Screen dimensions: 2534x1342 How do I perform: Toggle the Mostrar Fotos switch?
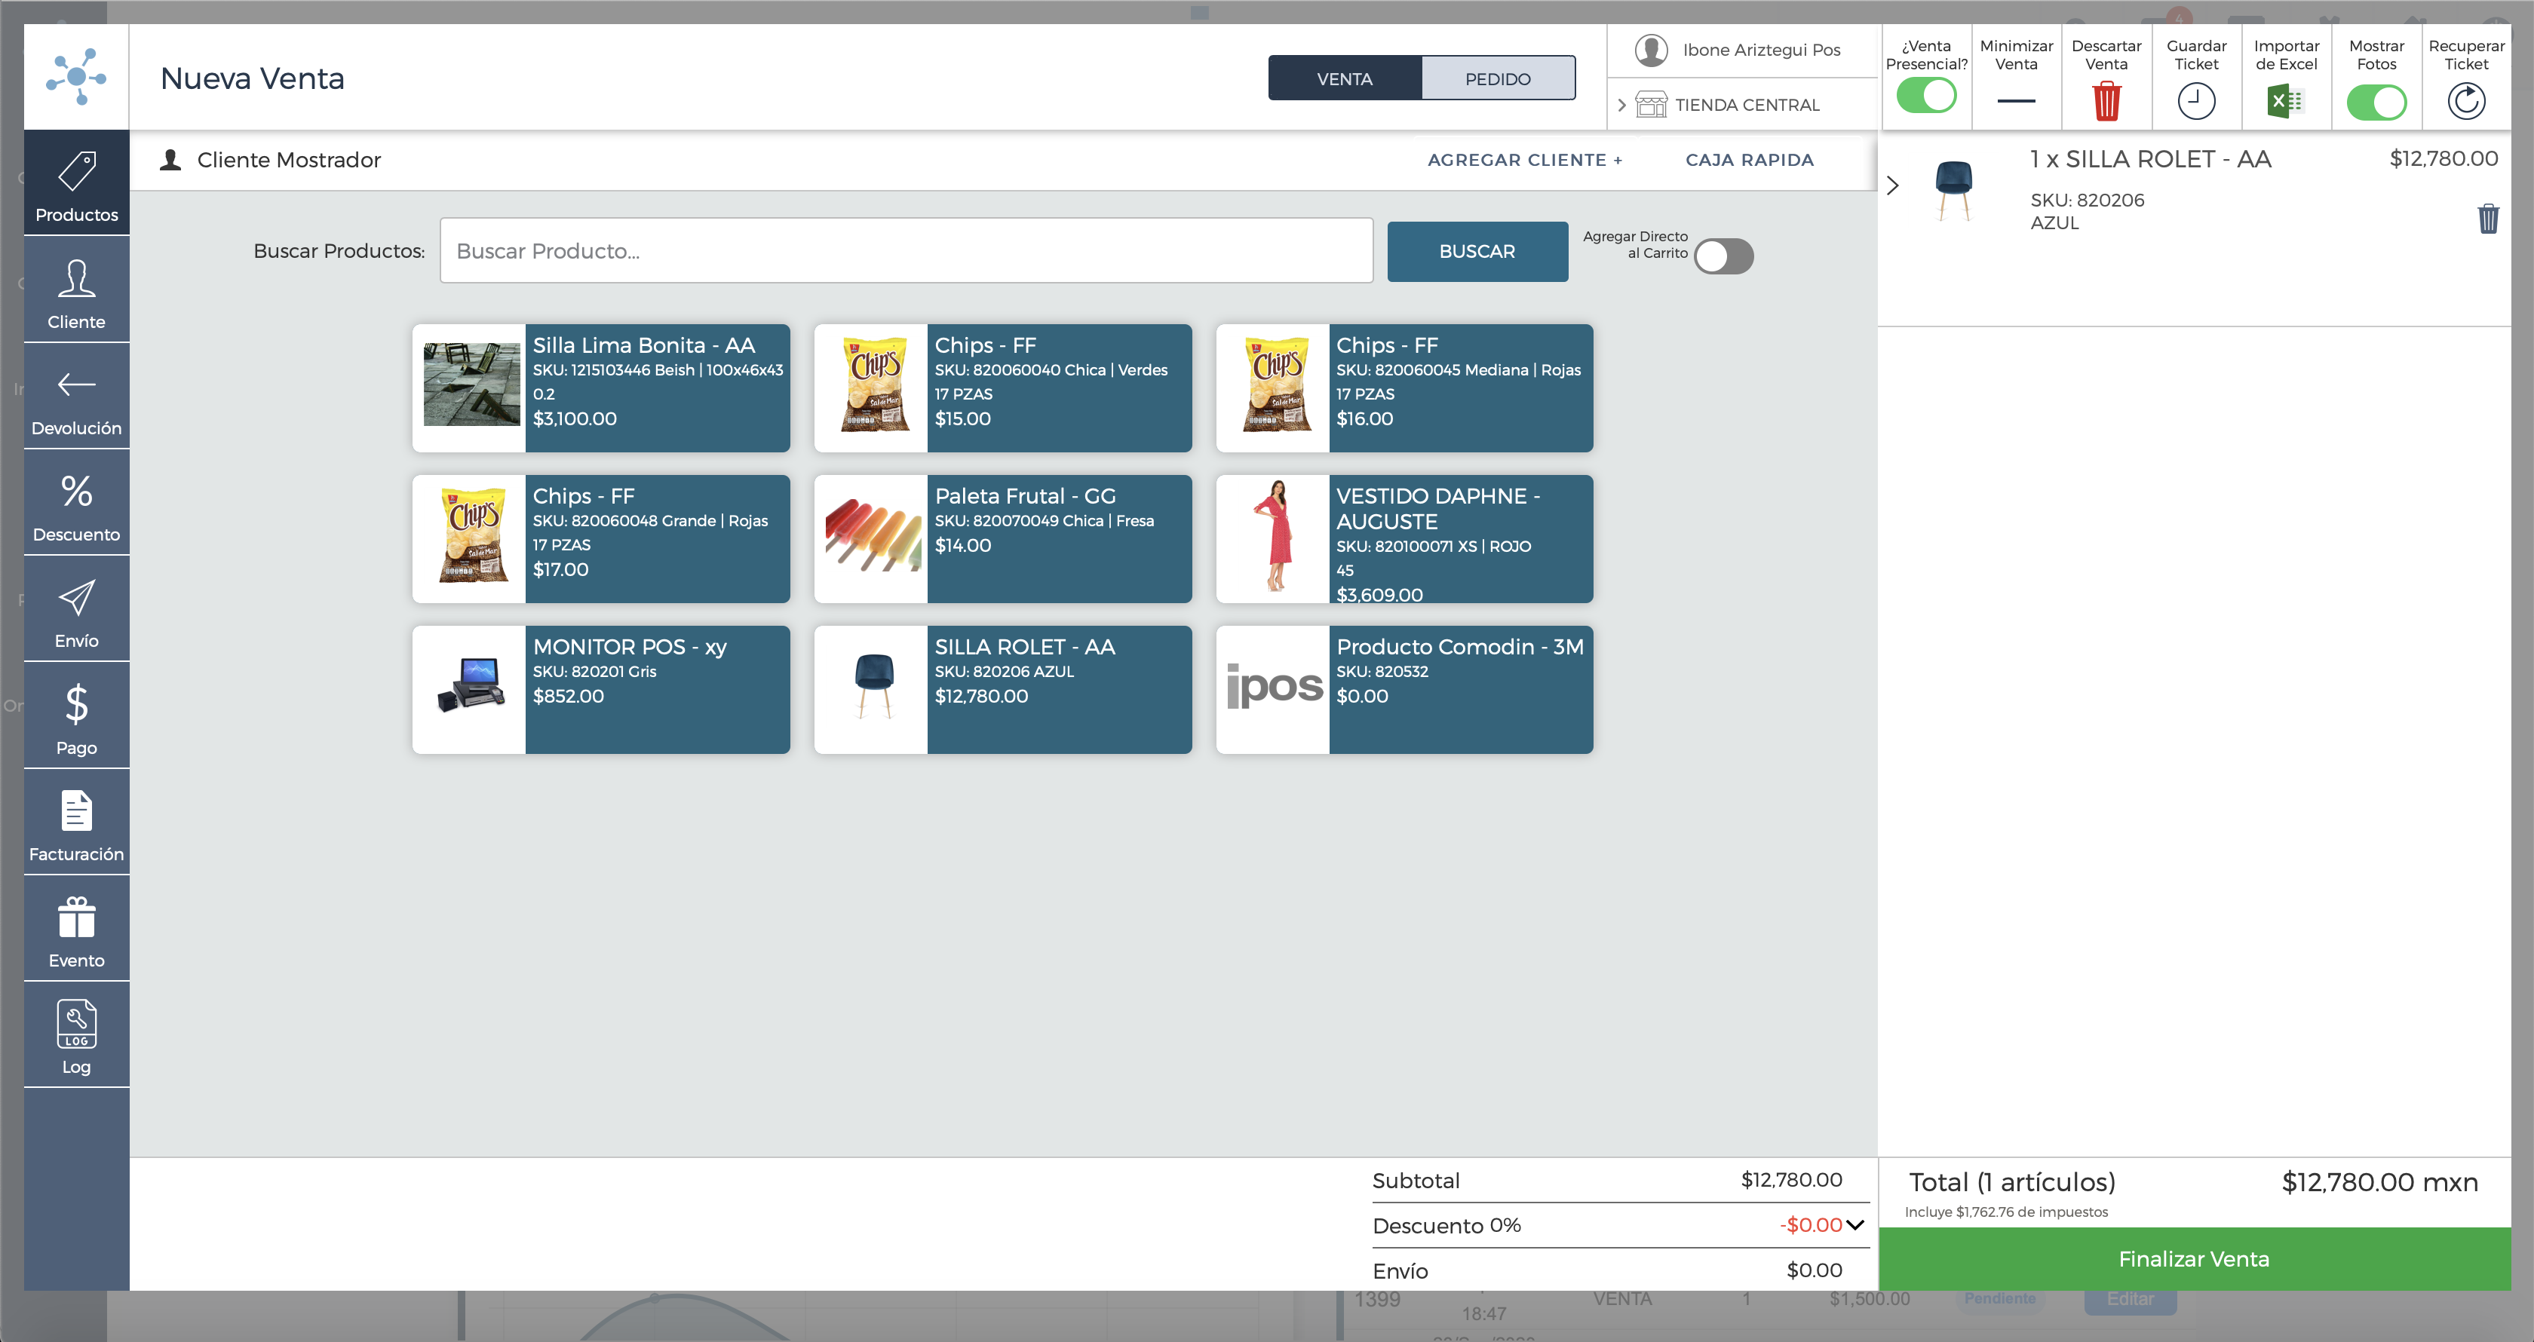click(x=2376, y=103)
